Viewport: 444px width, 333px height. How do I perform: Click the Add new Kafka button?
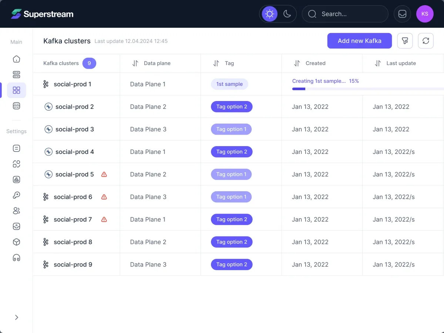point(360,41)
